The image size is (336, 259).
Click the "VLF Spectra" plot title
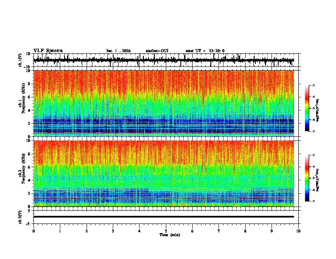pos(48,51)
